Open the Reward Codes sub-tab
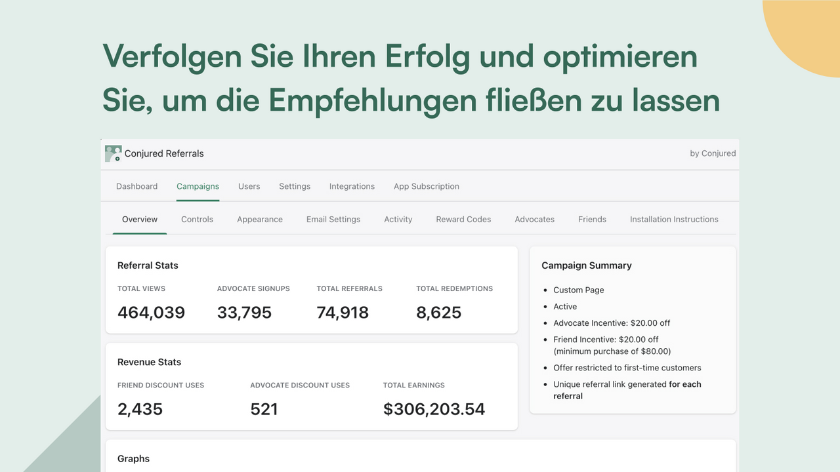The width and height of the screenshot is (840, 472). point(463,219)
